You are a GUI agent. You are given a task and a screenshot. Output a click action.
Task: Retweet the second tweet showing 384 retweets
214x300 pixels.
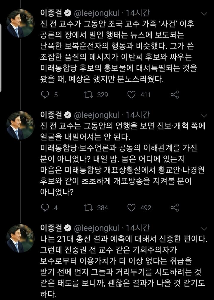pos(88,207)
